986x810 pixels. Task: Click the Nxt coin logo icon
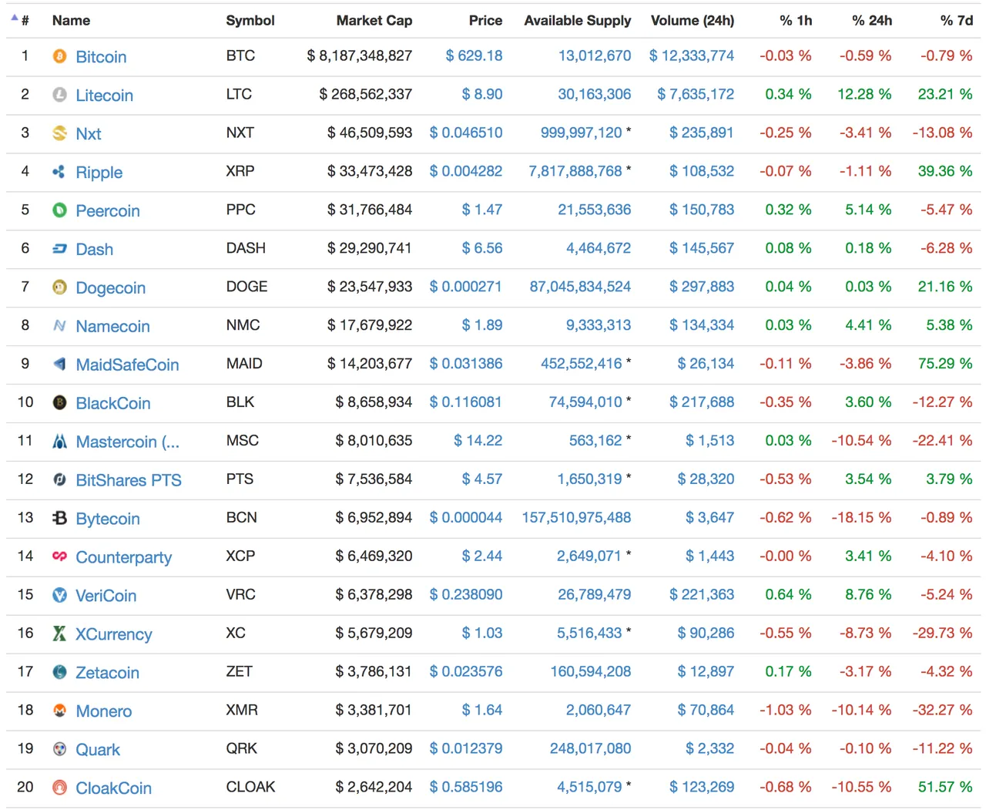59,133
